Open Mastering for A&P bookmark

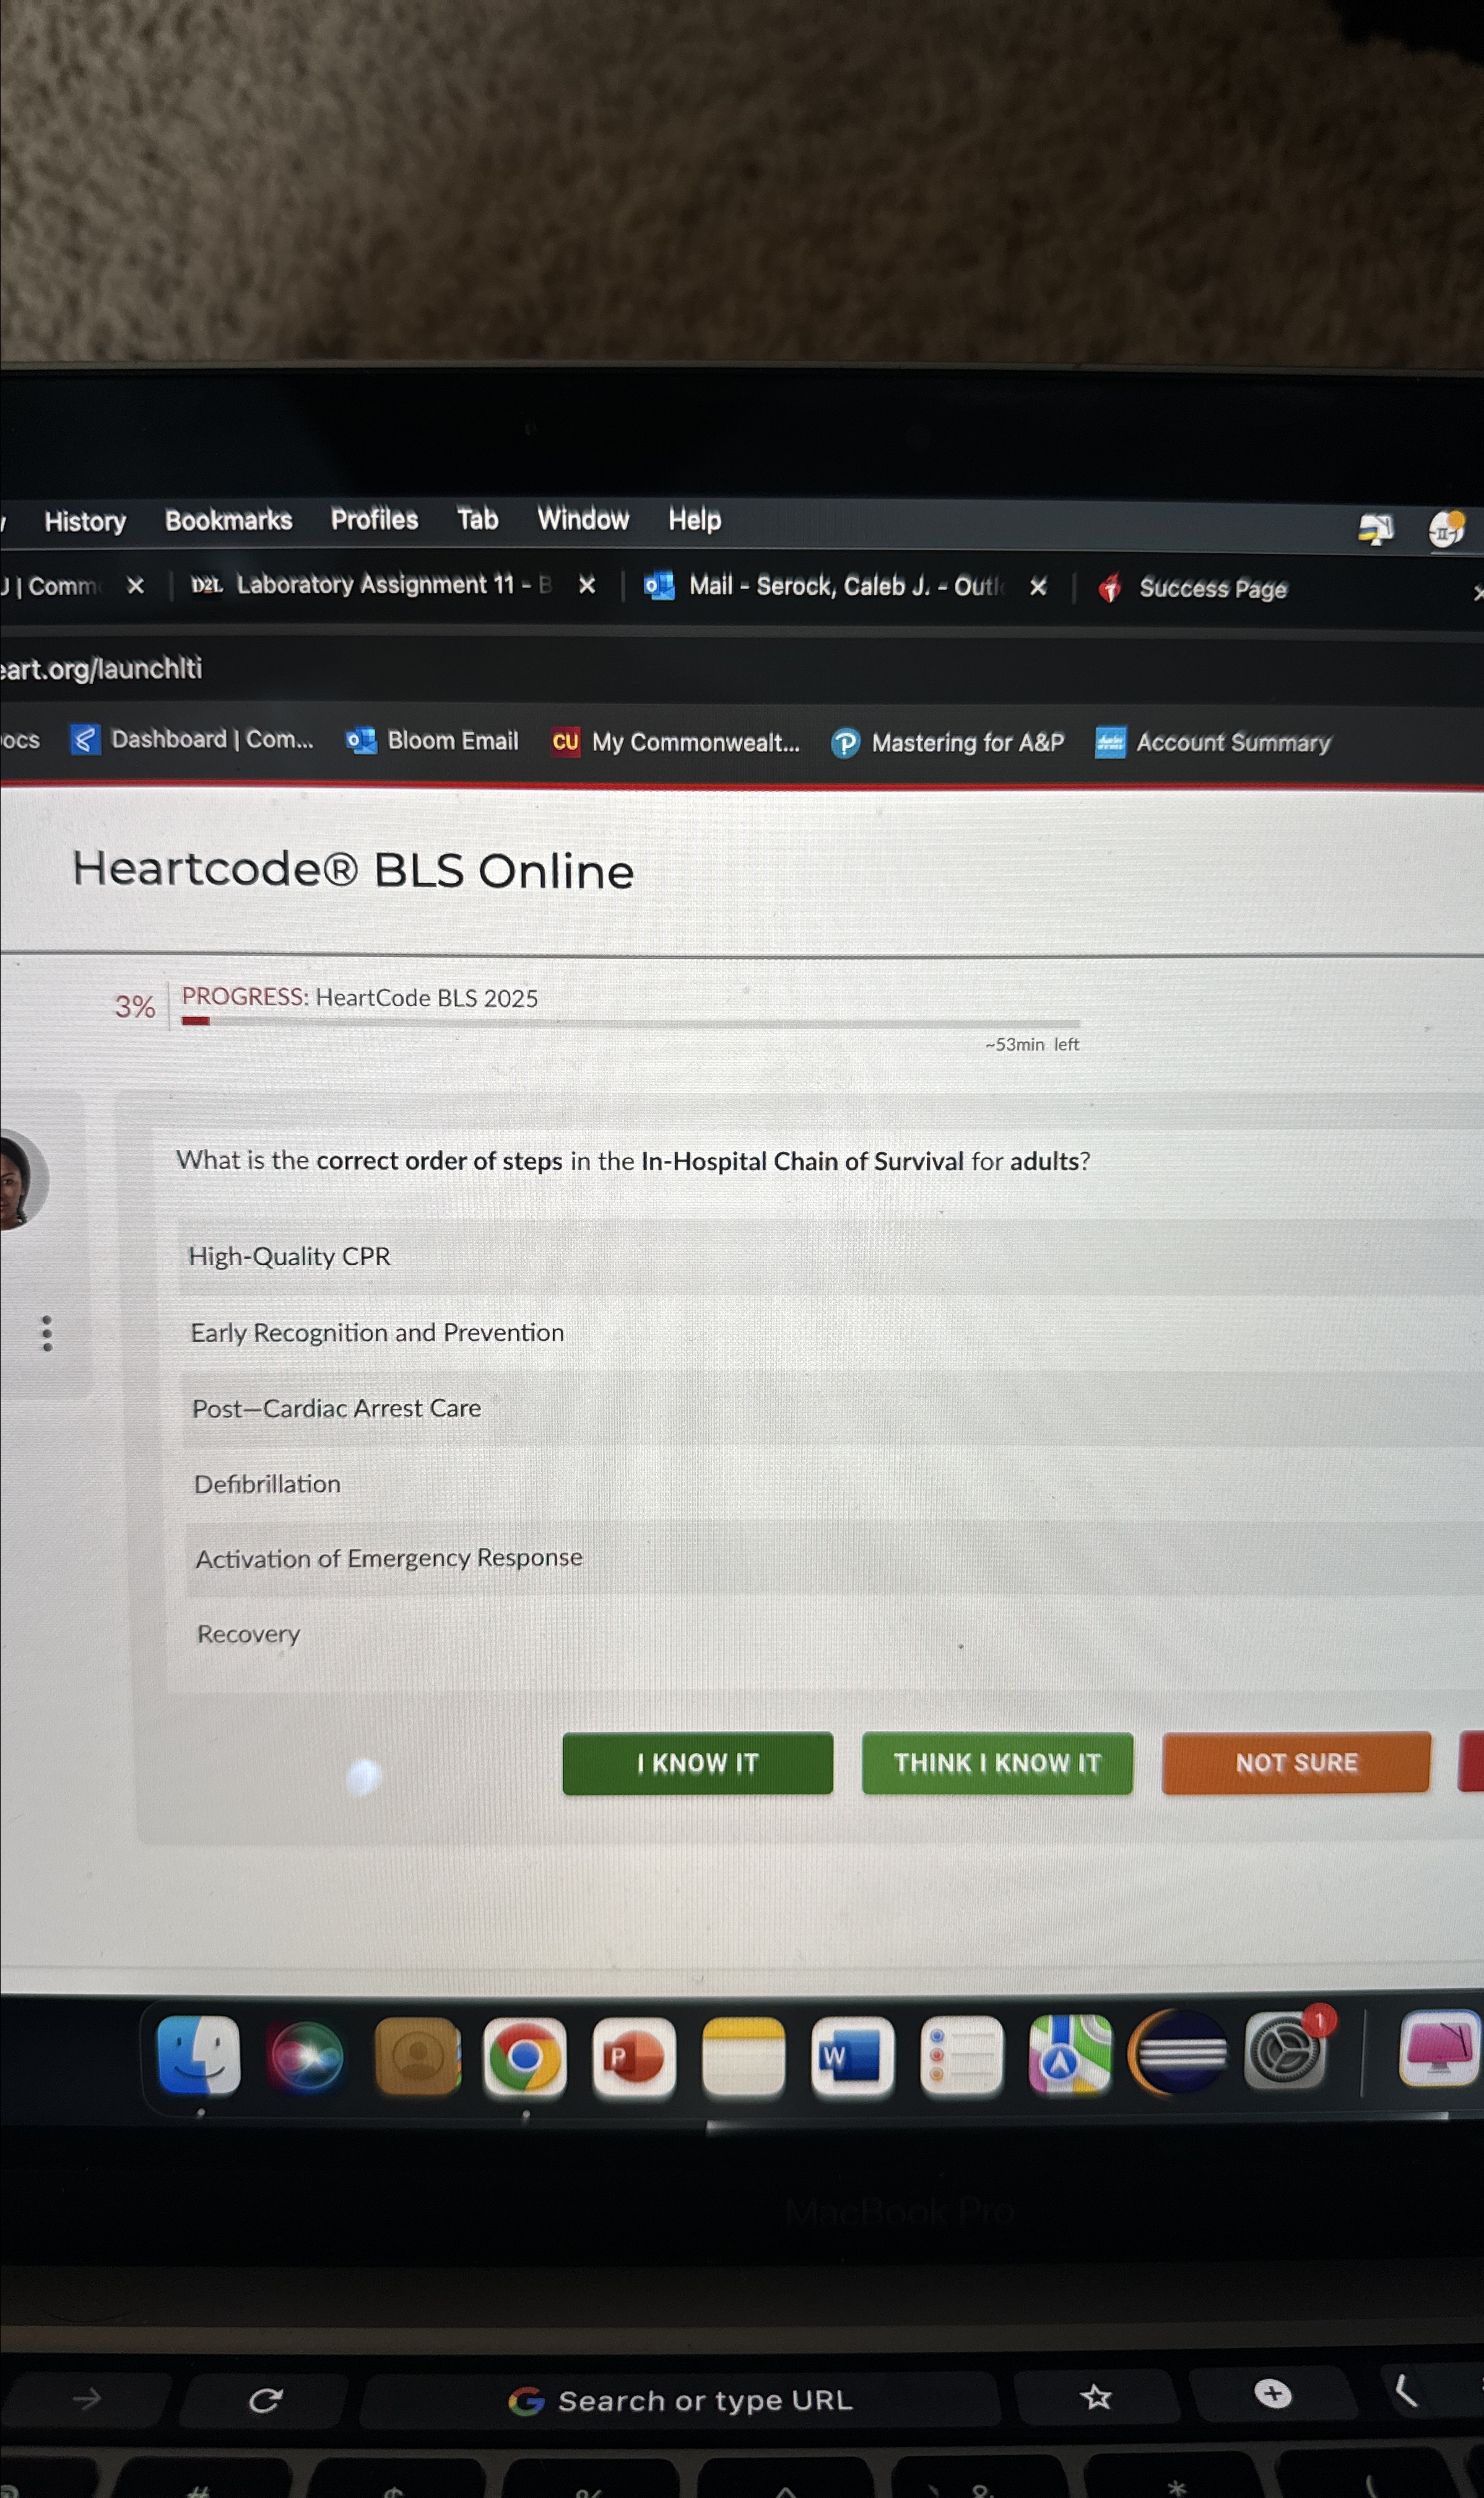tap(948, 743)
